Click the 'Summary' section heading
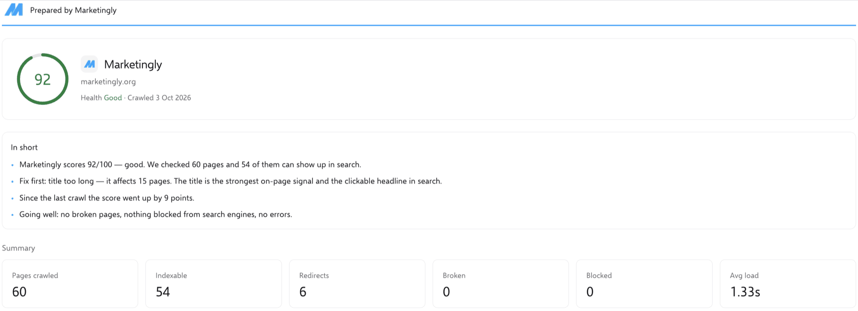This screenshot has height=311, width=858. pyautogui.click(x=19, y=248)
